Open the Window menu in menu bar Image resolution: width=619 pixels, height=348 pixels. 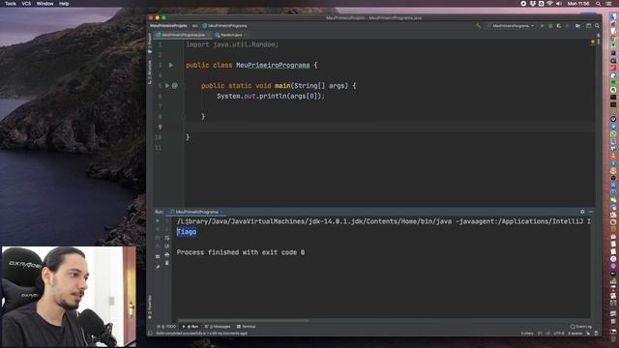[x=45, y=4]
